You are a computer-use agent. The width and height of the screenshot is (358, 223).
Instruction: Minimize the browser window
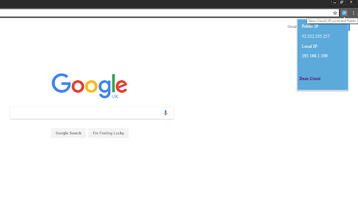pyautogui.click(x=335, y=2)
